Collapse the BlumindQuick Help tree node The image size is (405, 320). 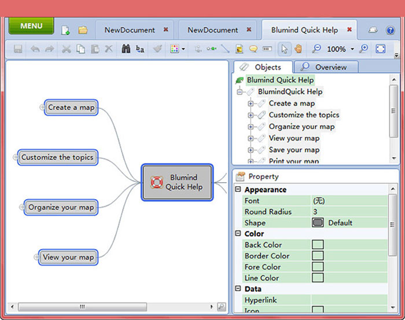240,91
